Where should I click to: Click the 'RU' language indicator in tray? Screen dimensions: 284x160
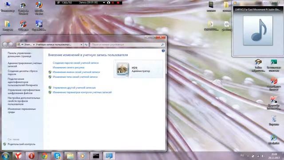pyautogui.click(x=242, y=156)
